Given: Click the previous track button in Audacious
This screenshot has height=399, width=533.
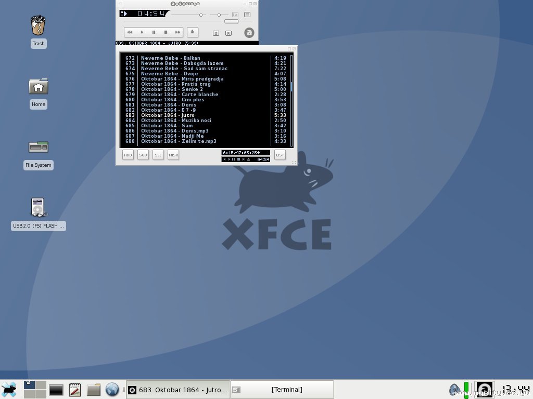Looking at the screenshot, I should tap(130, 32).
